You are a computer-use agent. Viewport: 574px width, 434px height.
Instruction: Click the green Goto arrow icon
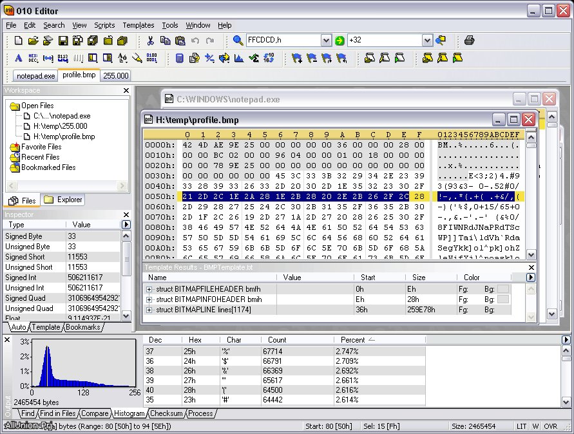coord(340,41)
